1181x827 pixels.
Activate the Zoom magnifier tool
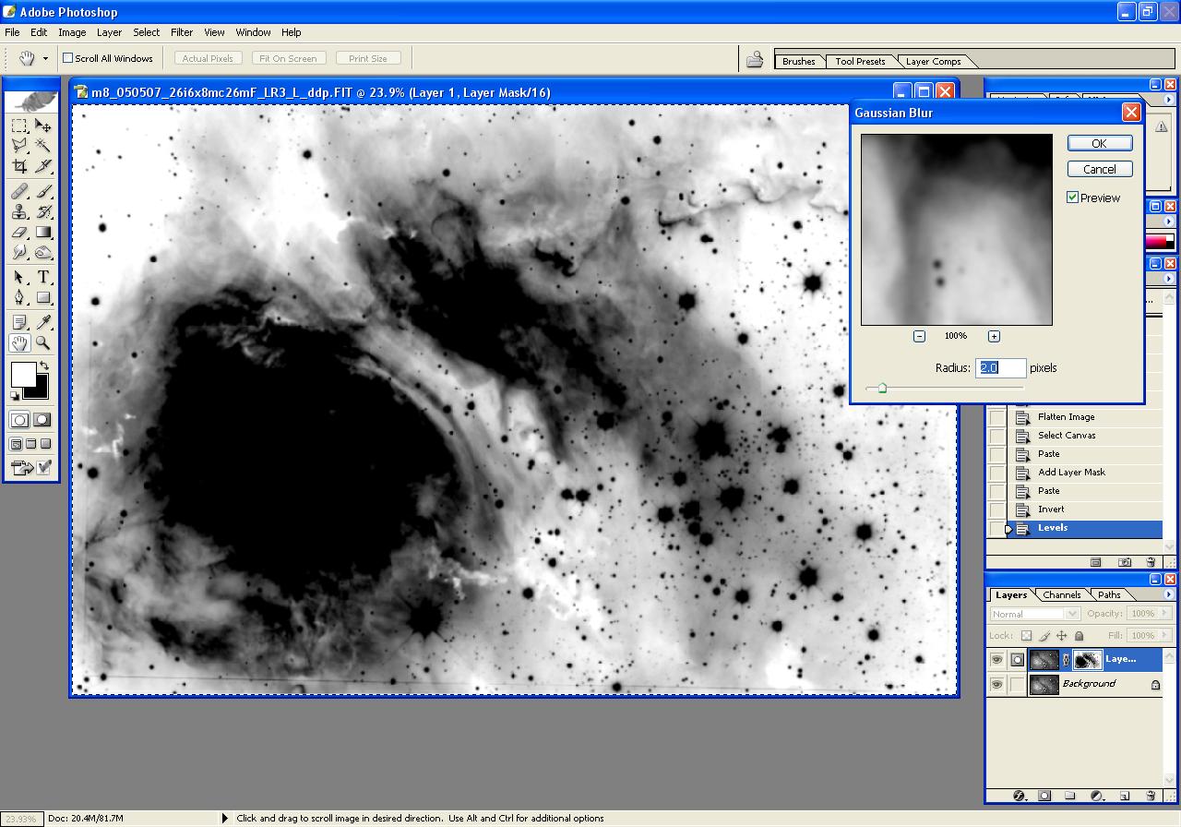pyautogui.click(x=42, y=343)
